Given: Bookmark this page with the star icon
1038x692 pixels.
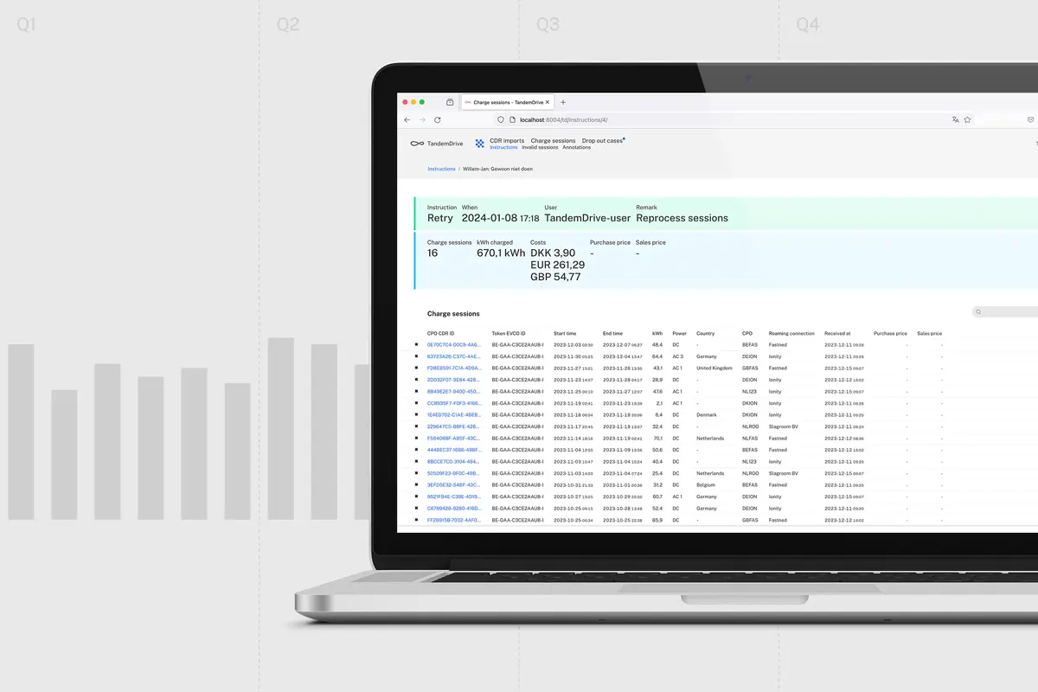Looking at the screenshot, I should tap(967, 120).
